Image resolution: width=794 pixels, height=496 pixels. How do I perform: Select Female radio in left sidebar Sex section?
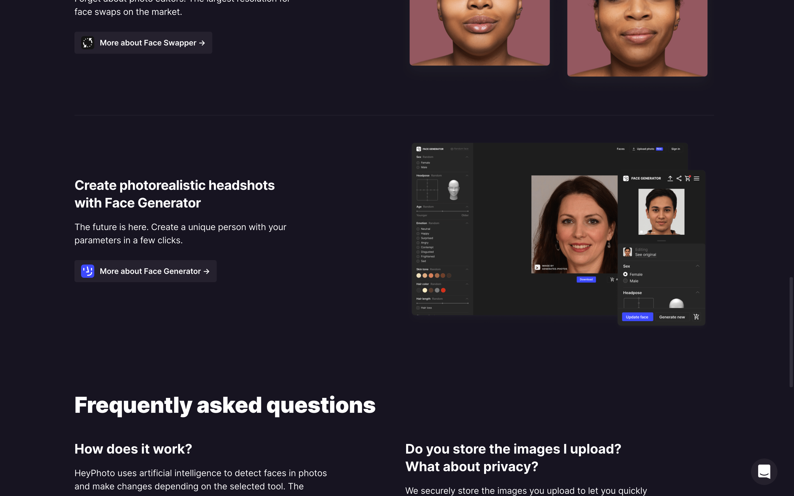pyautogui.click(x=418, y=163)
